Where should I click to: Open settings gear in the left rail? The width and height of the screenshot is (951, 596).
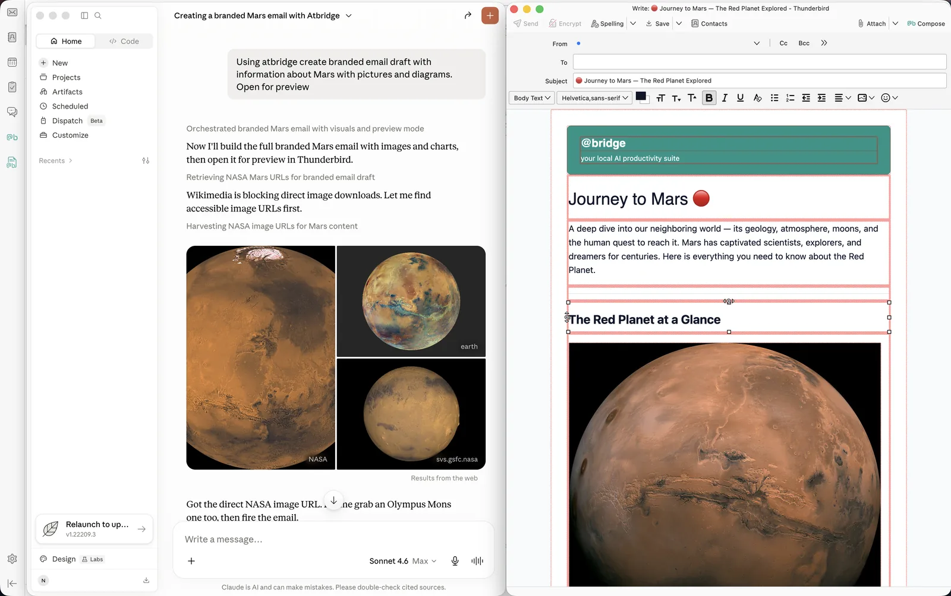coord(12,559)
